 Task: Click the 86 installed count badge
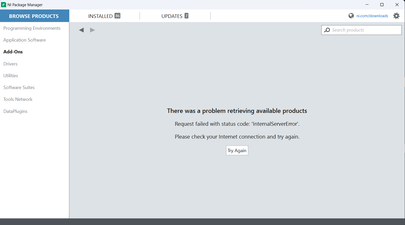click(x=117, y=16)
